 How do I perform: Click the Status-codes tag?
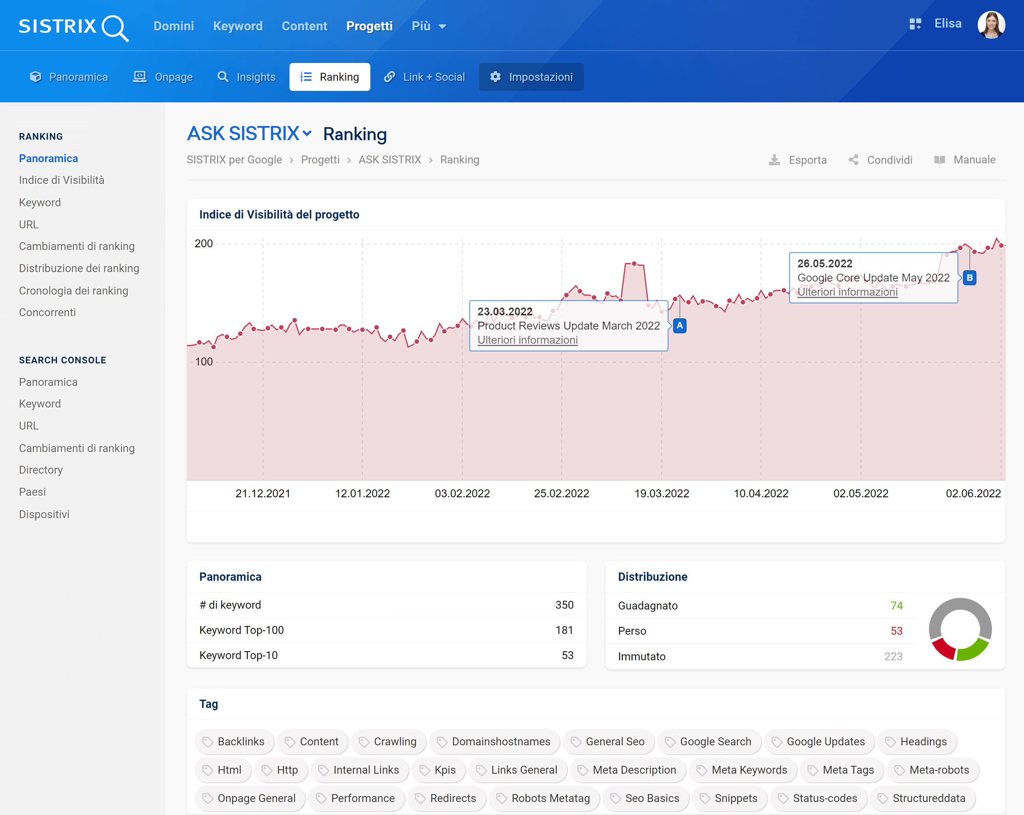pos(818,798)
